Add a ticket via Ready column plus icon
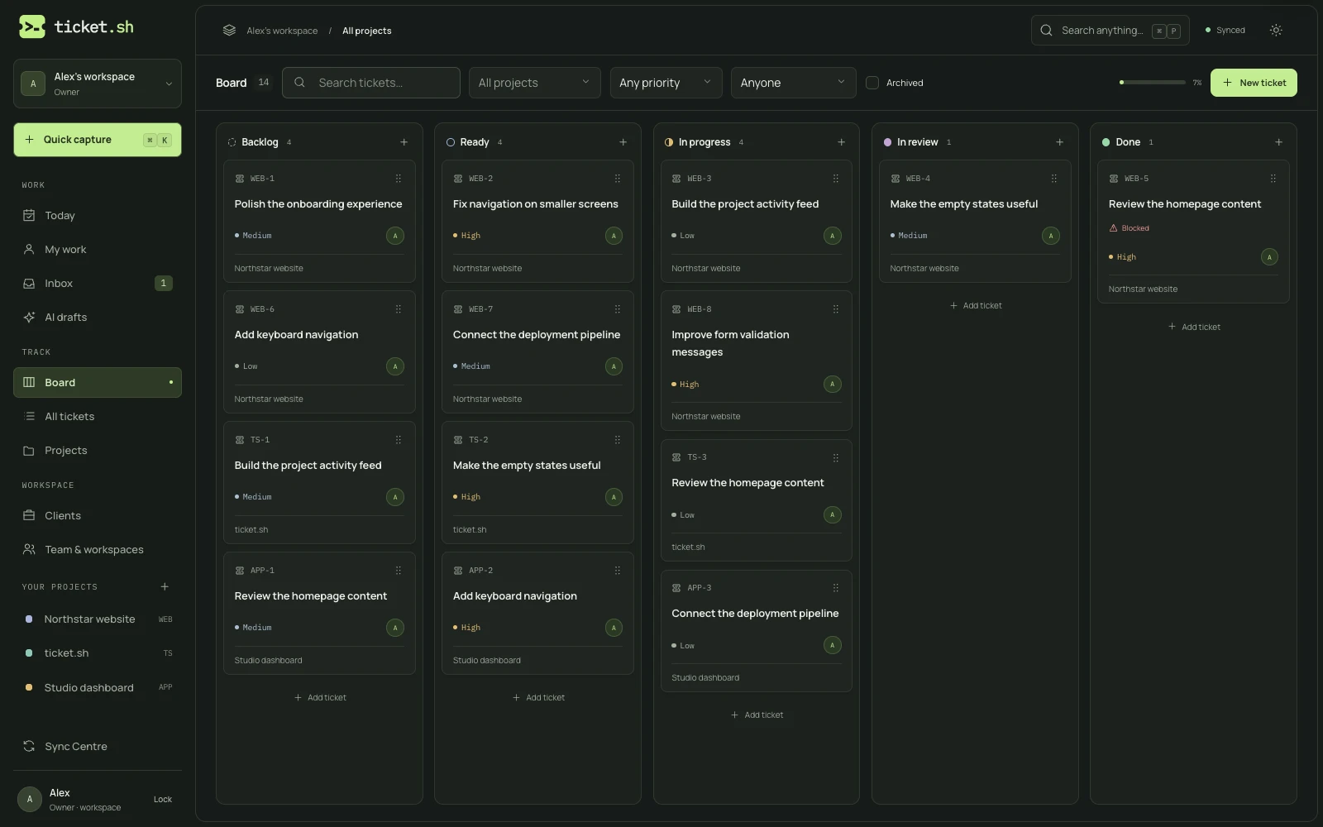The width and height of the screenshot is (1323, 827). pyautogui.click(x=623, y=142)
